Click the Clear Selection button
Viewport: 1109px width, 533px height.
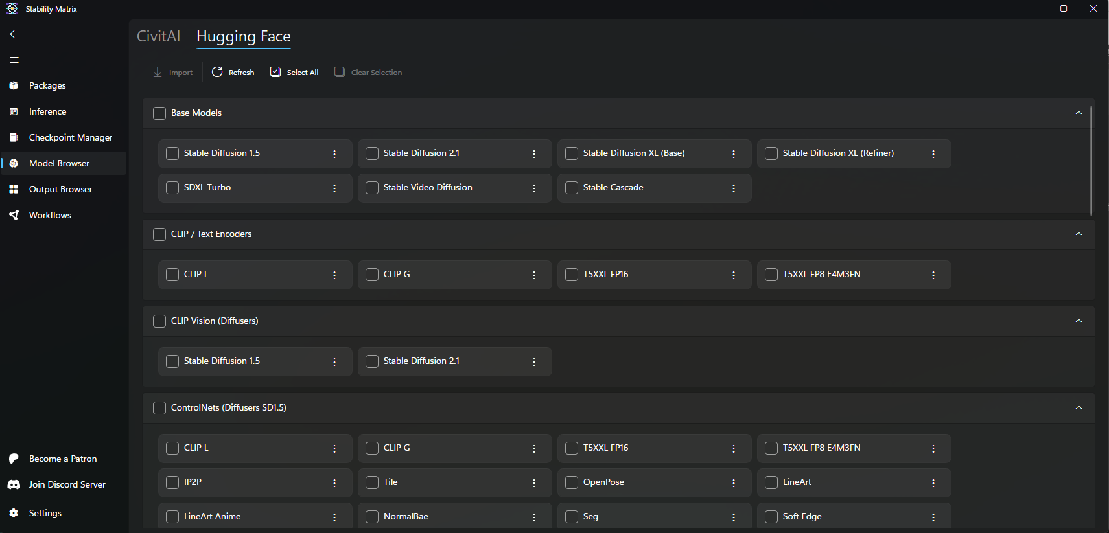pyautogui.click(x=368, y=73)
